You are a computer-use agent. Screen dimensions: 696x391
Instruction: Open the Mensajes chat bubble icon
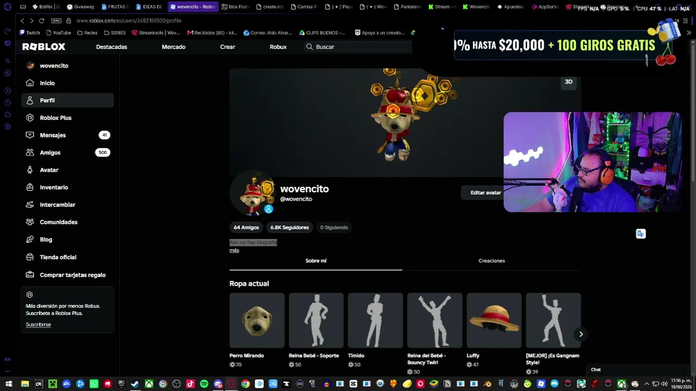(30, 135)
